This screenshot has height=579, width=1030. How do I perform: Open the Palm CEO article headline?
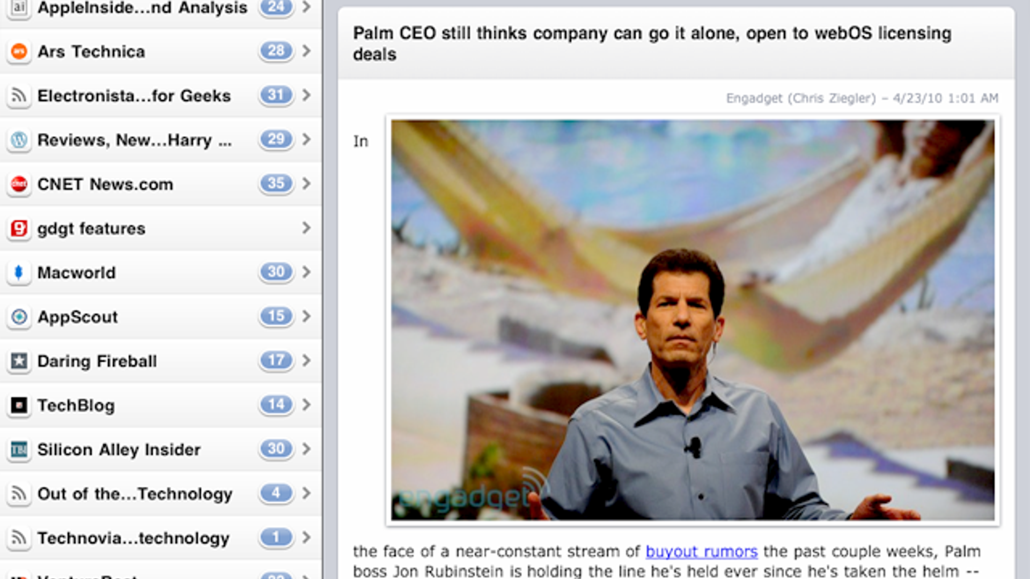(x=652, y=43)
